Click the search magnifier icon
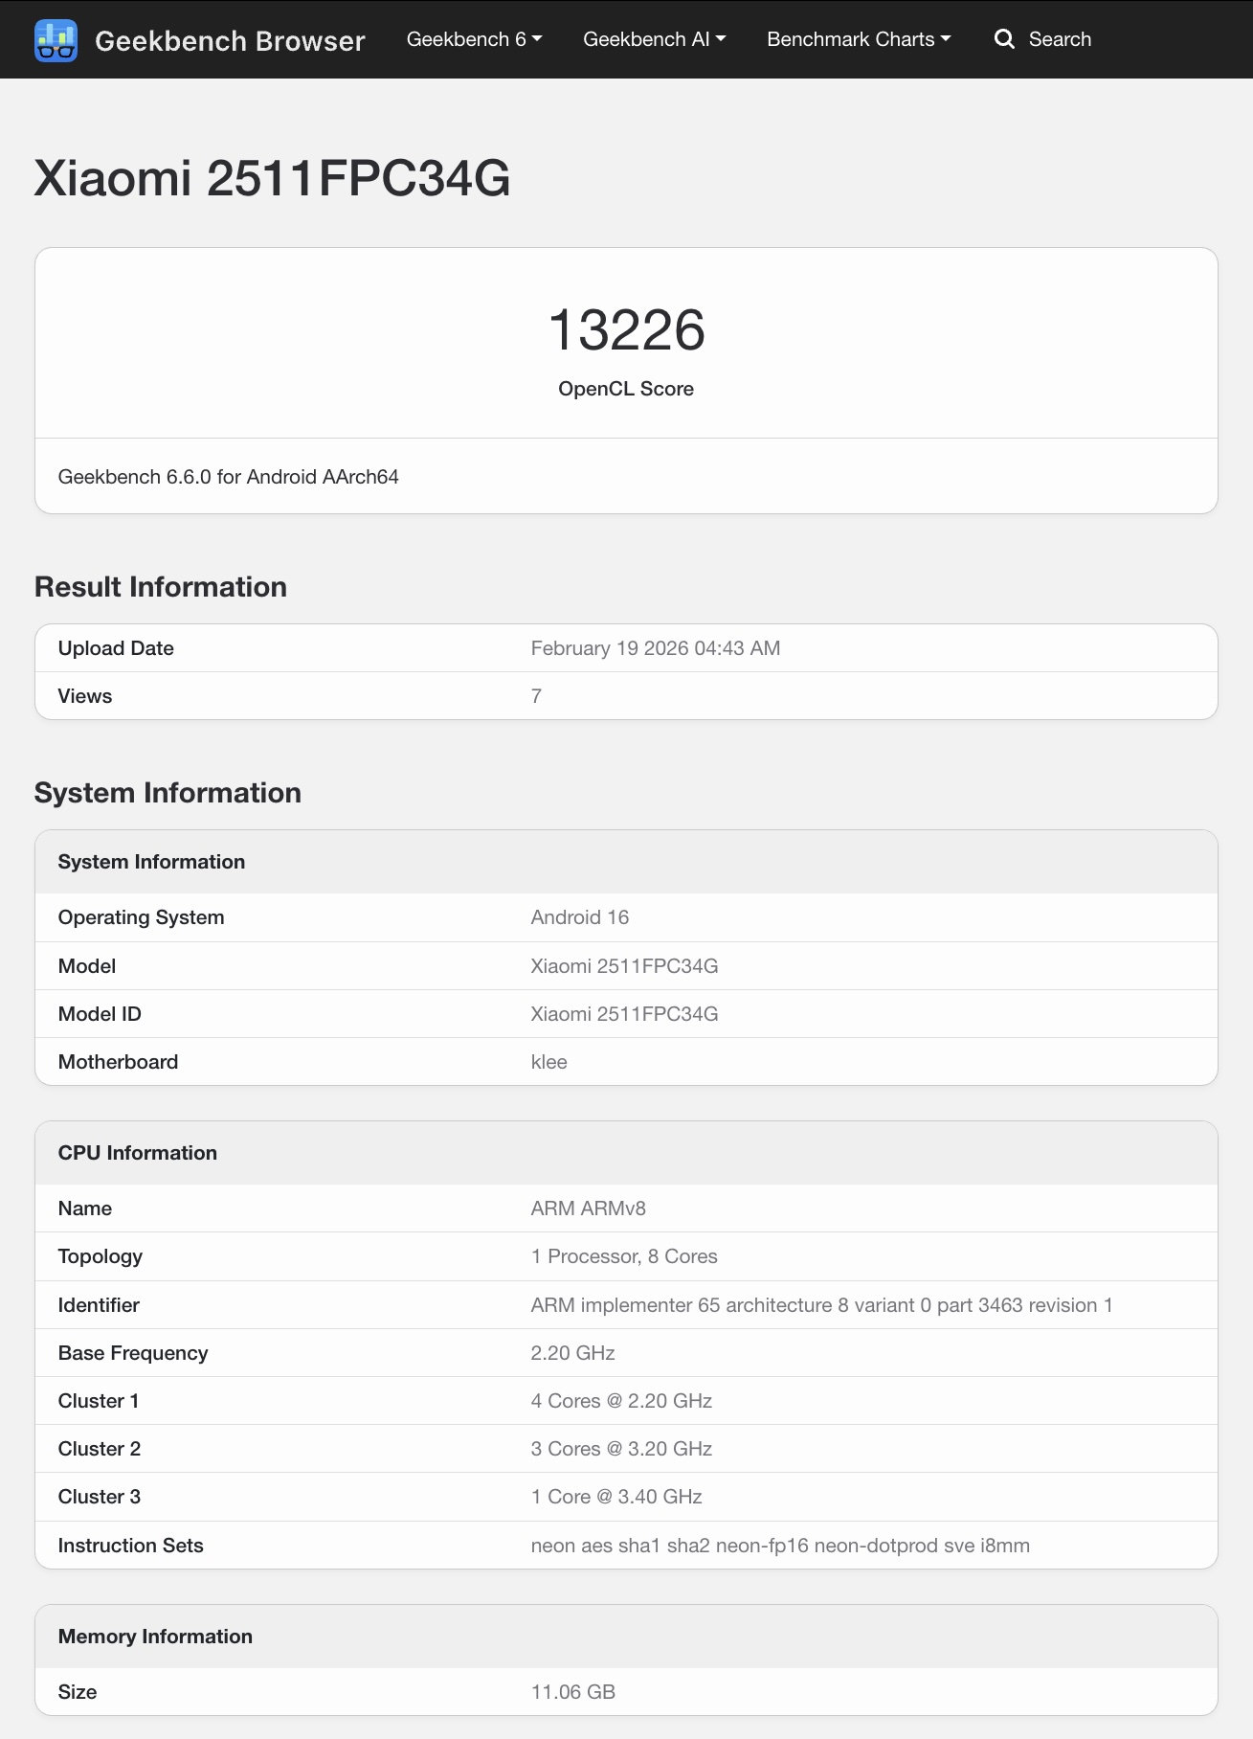 (1004, 39)
